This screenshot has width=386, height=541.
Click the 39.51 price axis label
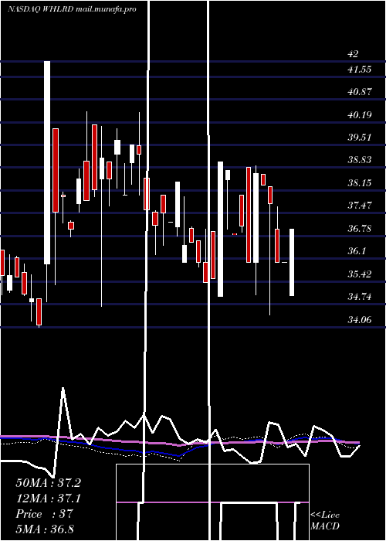[360, 138]
